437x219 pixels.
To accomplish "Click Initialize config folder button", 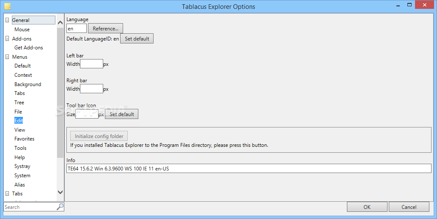I will (x=99, y=136).
